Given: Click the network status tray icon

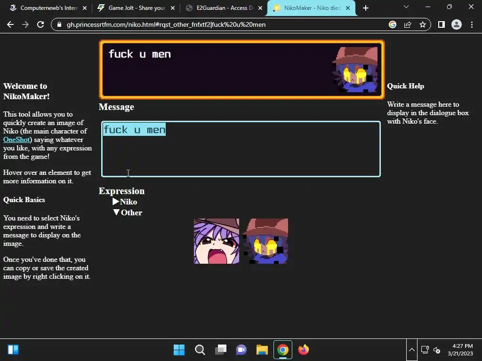Looking at the screenshot, I should pyautogui.click(x=425, y=350).
